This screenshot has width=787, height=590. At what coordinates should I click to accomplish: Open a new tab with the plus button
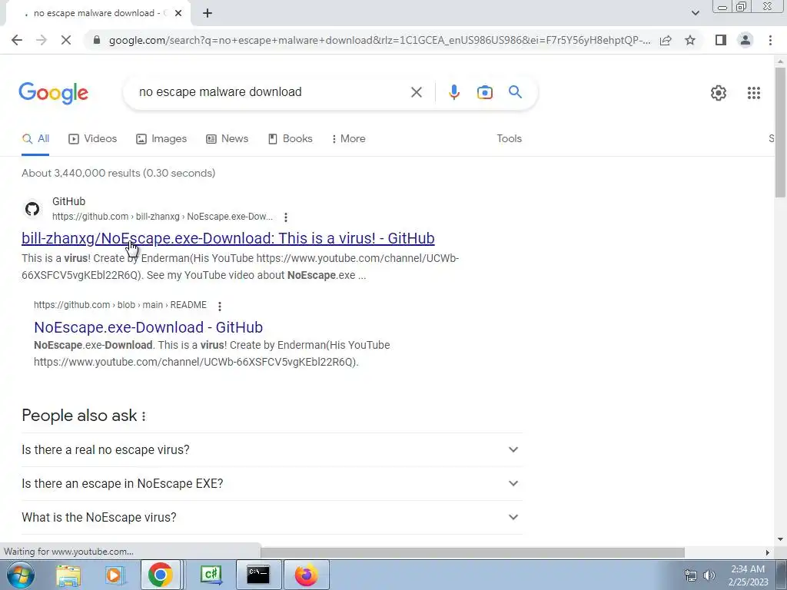click(x=208, y=13)
